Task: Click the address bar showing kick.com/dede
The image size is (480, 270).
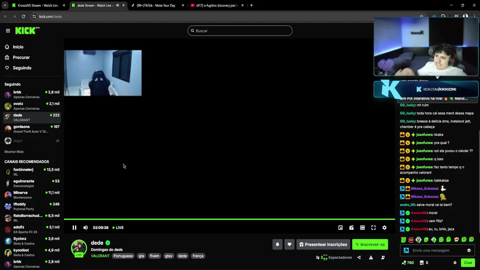Action: coord(225,16)
